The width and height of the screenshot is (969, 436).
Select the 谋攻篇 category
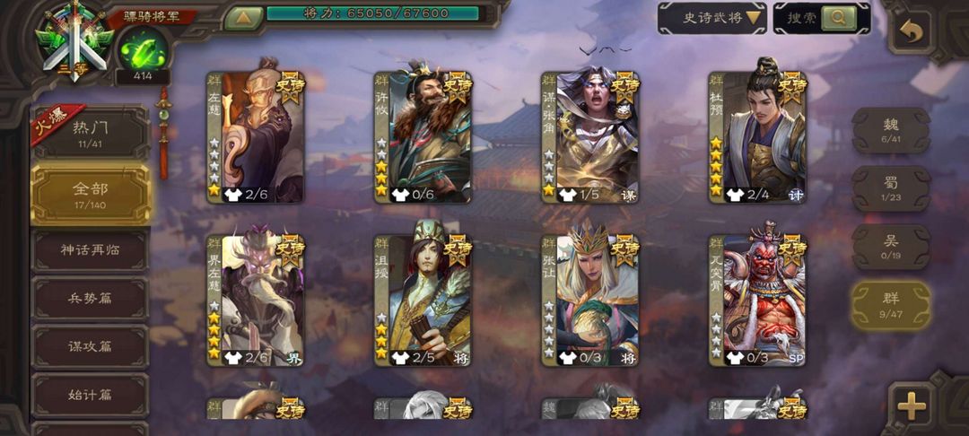[91, 346]
